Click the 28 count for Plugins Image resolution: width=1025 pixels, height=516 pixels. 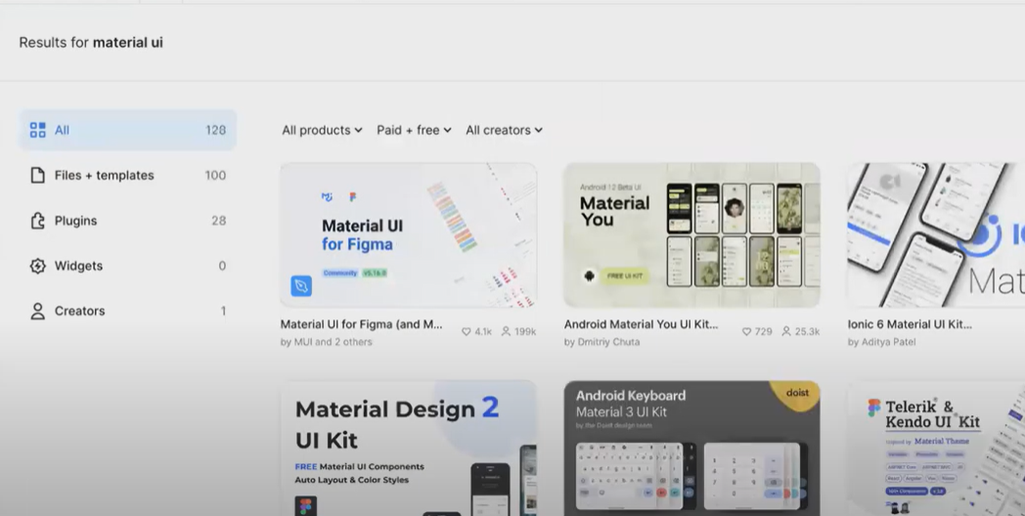click(x=219, y=221)
